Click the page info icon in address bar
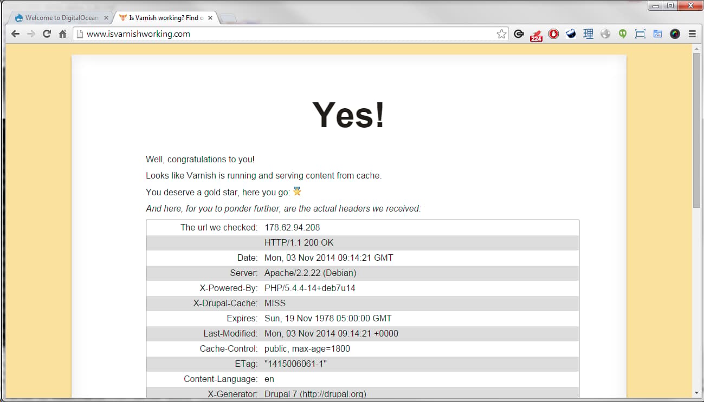704x402 pixels. click(x=80, y=34)
